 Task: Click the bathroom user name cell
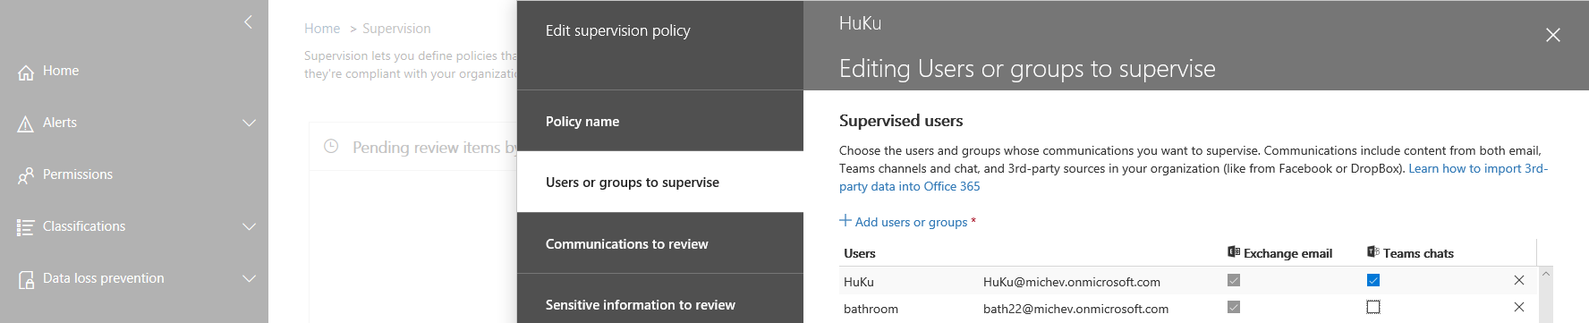[871, 309]
